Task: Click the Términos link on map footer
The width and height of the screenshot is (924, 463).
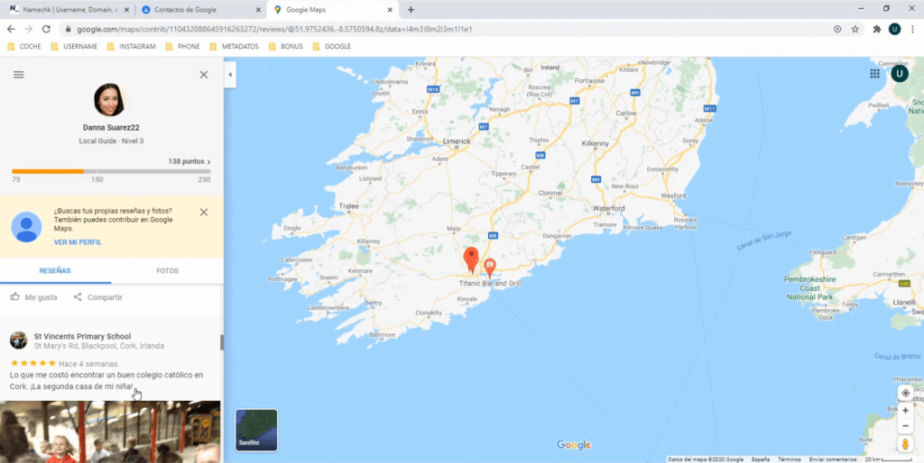Action: (x=789, y=459)
